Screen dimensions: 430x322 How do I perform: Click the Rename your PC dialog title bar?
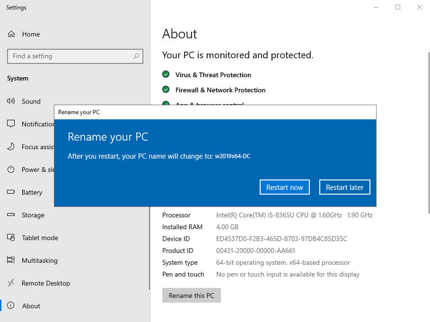[x=215, y=112]
